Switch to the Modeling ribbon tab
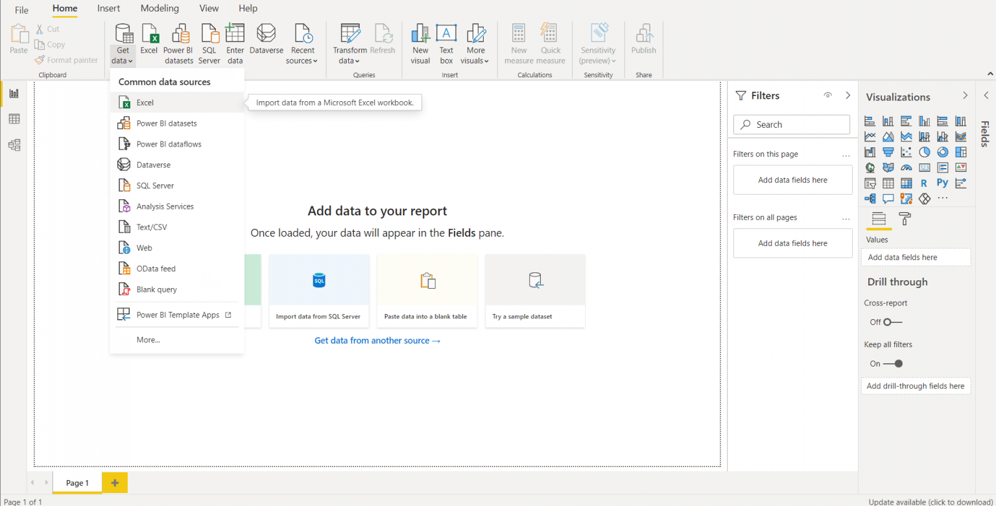Viewport: 996px width, 506px height. tap(160, 8)
